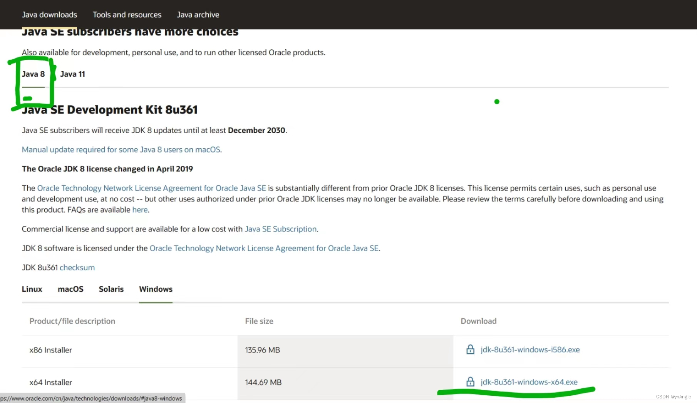The width and height of the screenshot is (697, 403).
Task: Switch to the Java 11 tab
Action: [x=72, y=74]
